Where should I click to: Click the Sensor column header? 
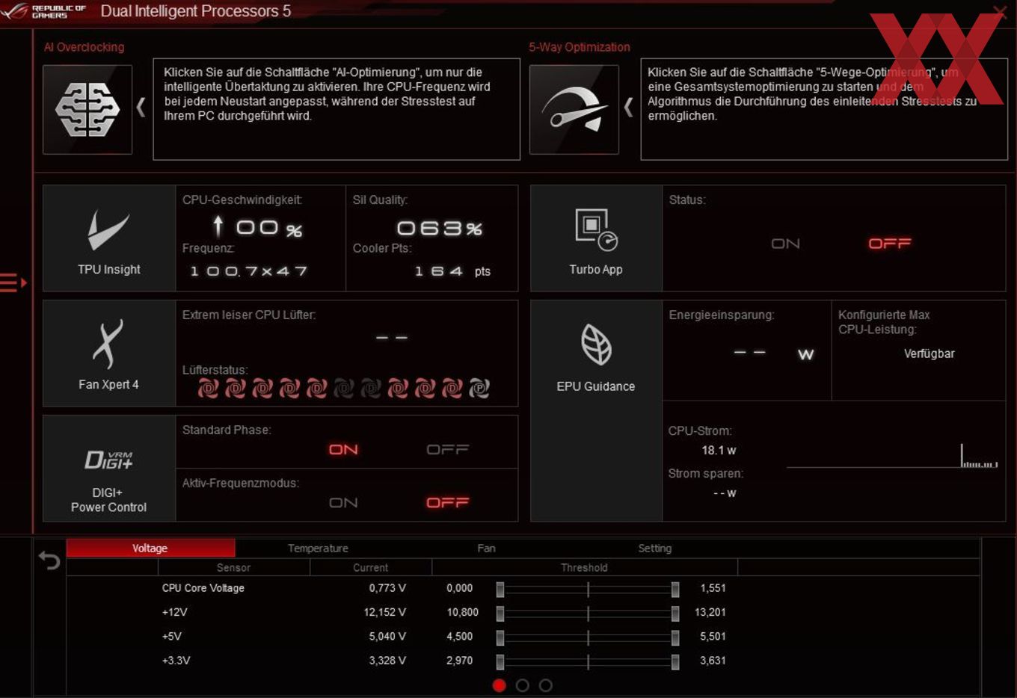tap(233, 567)
